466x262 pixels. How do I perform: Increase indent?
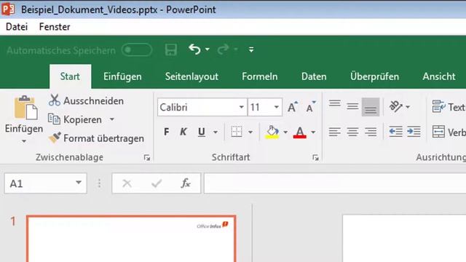click(x=414, y=132)
